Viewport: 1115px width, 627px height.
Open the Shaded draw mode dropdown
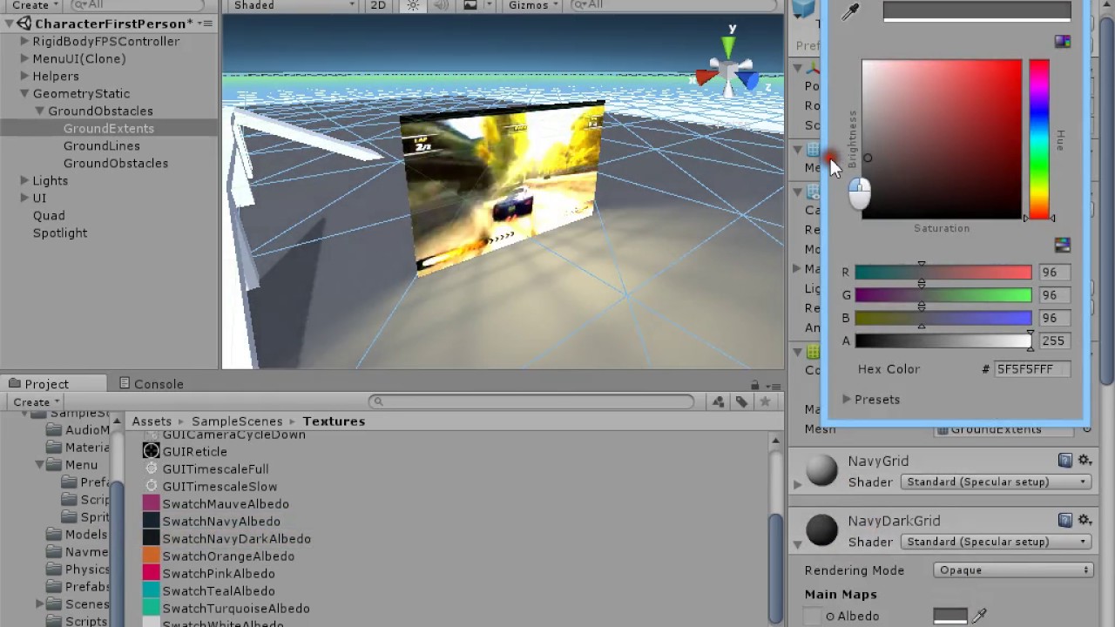pyautogui.click(x=294, y=5)
